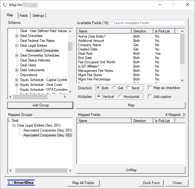The width and height of the screenshot is (195, 189).
Task: Enable Map as checkbox option
Action: click(150, 88)
